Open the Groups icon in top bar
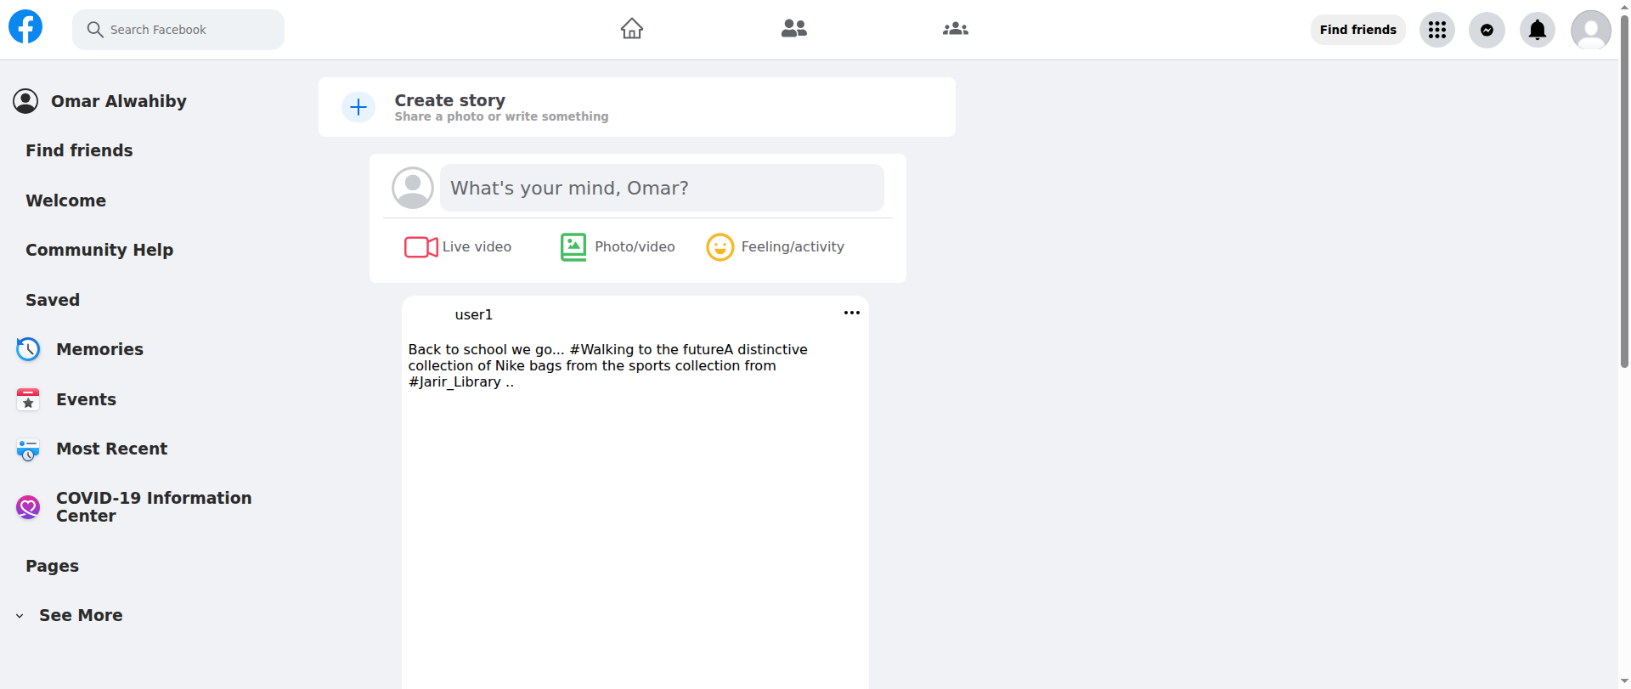This screenshot has height=689, width=1631. (955, 29)
